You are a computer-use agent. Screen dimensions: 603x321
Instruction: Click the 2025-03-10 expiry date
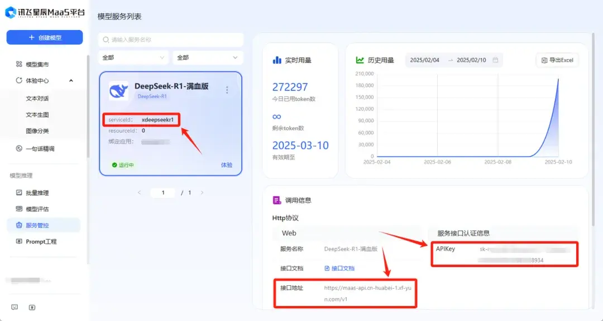tap(300, 145)
